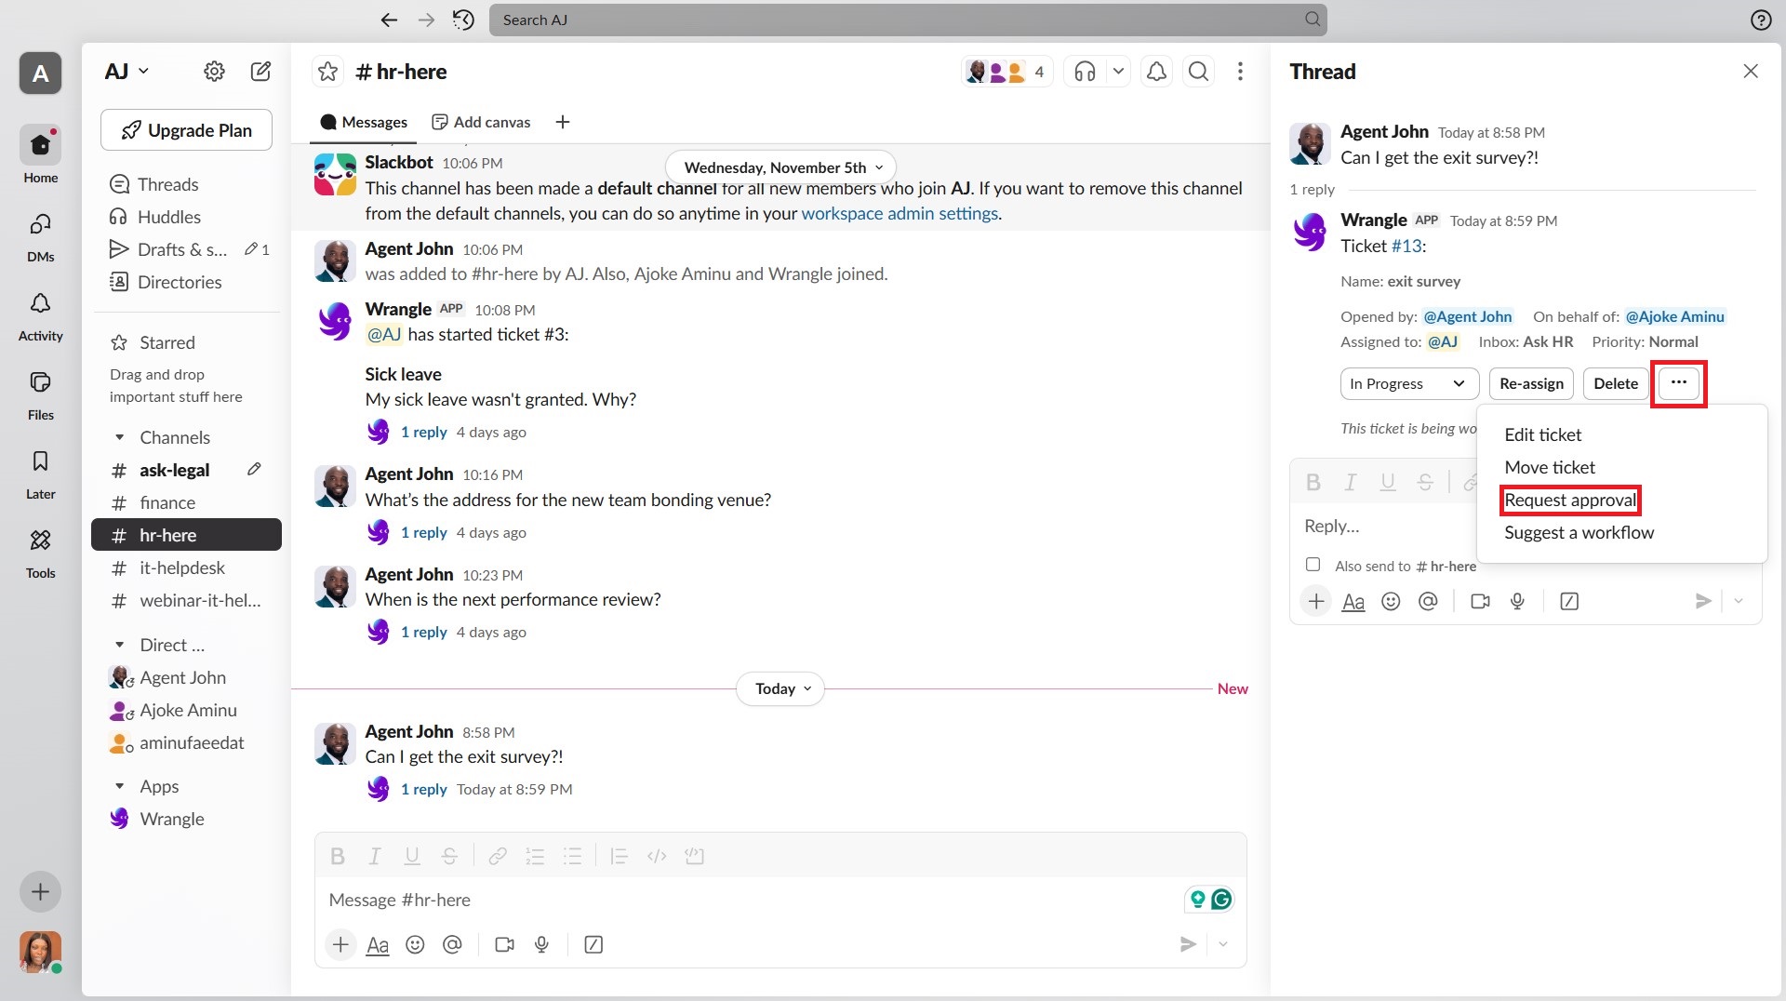Viewport: 1786px width, 1001px height.
Task: Check 'Also send to #hr-here' box
Action: point(1313,565)
